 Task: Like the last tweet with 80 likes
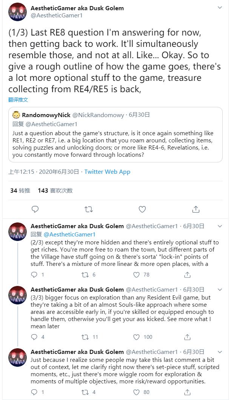tap(136, 392)
